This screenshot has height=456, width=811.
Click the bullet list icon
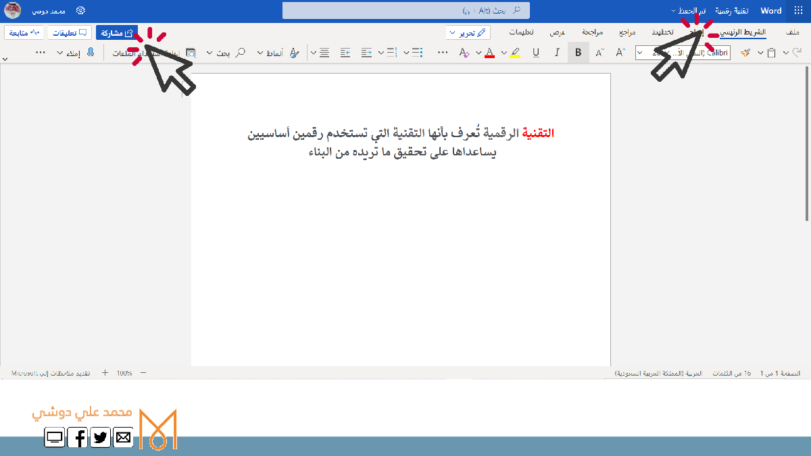coord(417,53)
